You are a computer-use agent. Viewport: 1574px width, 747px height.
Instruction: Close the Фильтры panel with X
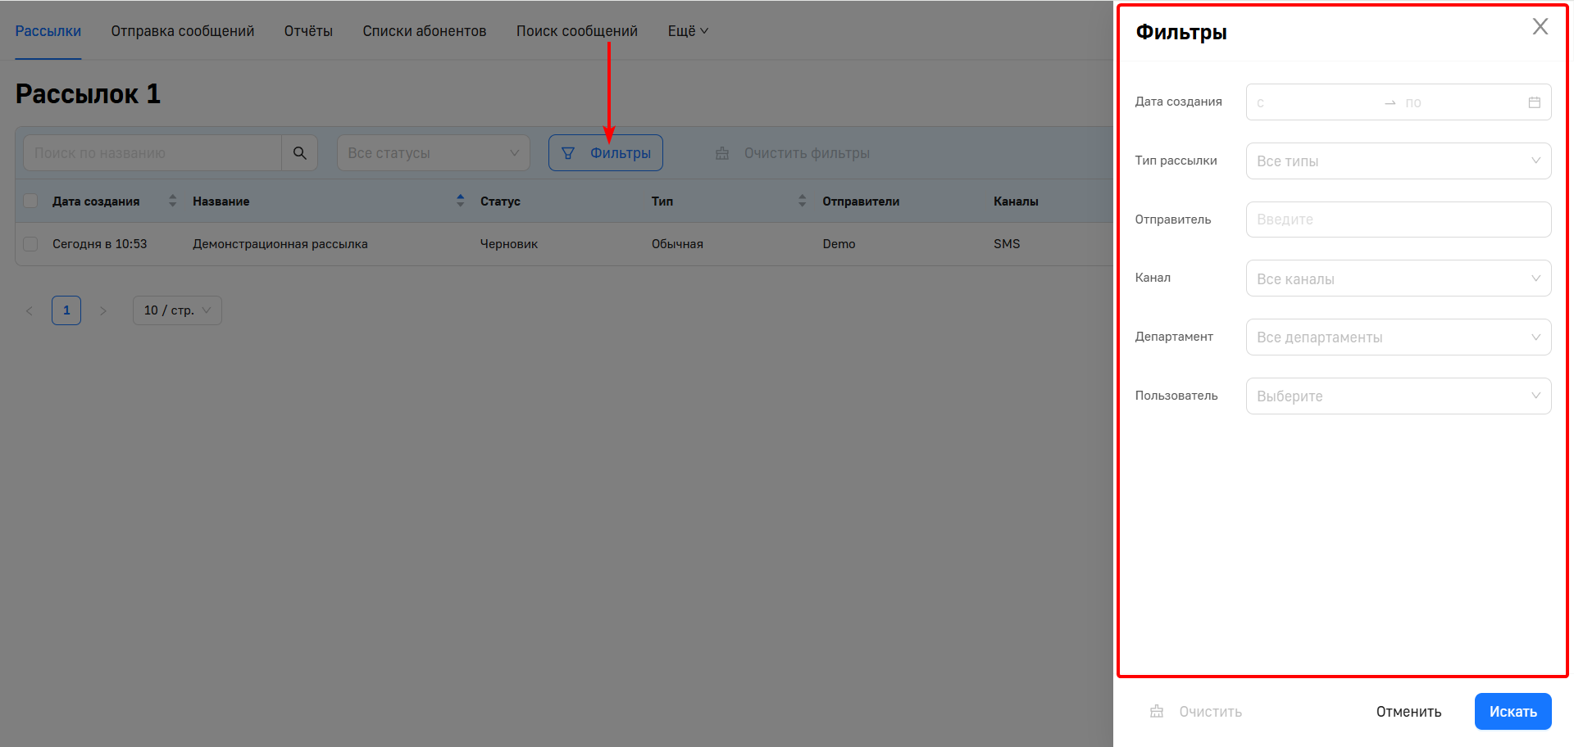1540,27
